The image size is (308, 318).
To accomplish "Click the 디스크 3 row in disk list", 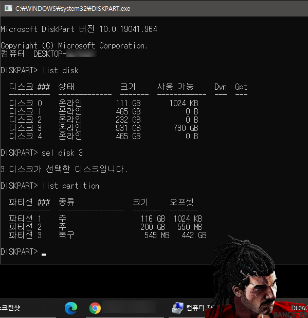I will tap(104, 128).
